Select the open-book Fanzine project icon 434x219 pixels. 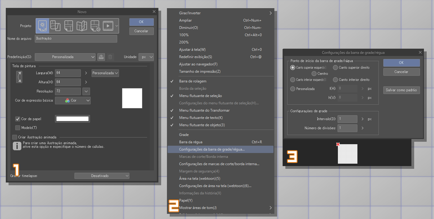[82, 26]
